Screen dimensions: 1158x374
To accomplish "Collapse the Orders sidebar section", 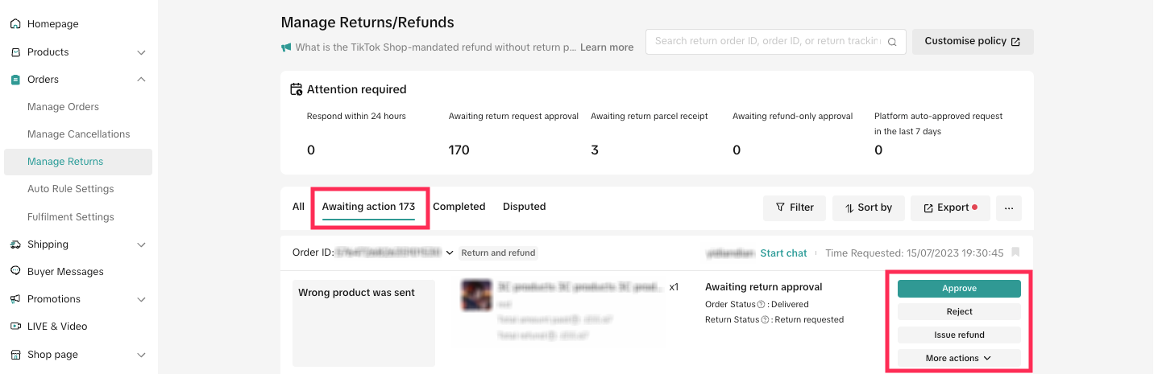I will (141, 80).
